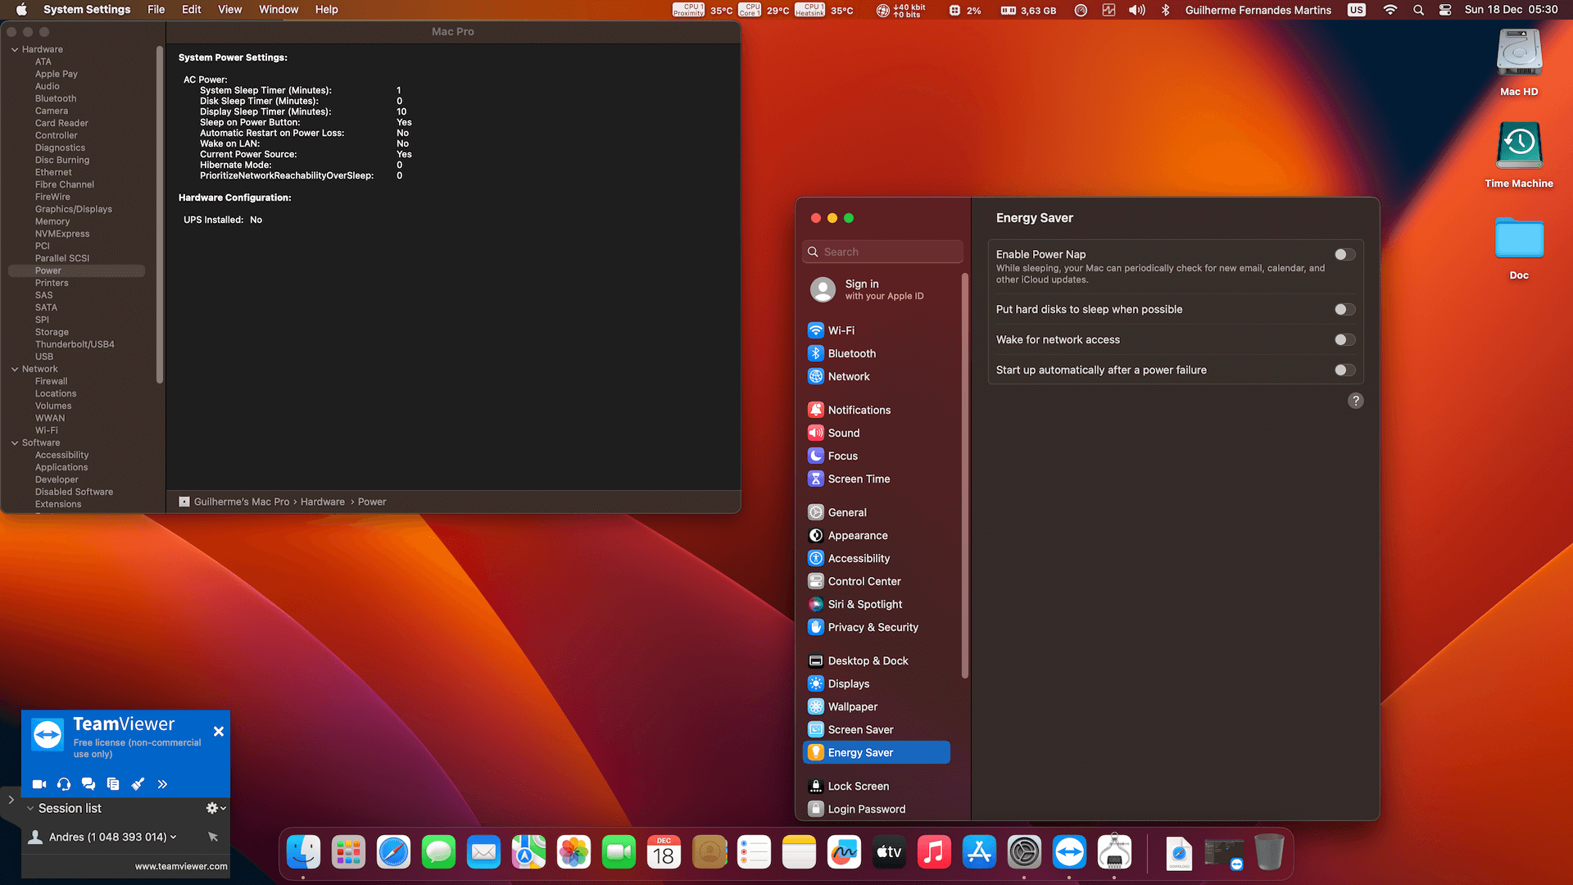Click the Energy Saver help question mark
Screen dimensions: 1573x885
(1356, 401)
